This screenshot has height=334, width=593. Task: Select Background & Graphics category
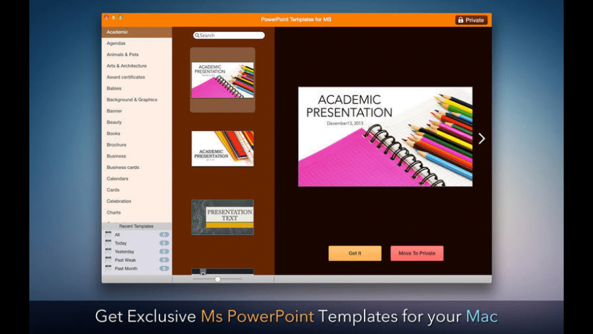tap(136, 100)
